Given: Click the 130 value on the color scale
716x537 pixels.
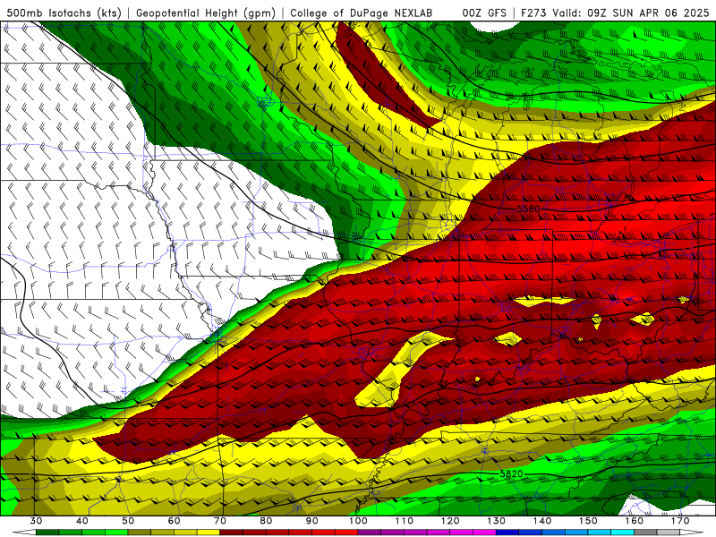Looking at the screenshot, I should click(497, 521).
